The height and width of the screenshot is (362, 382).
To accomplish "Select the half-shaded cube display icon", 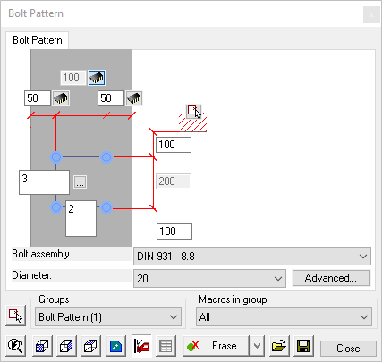I will (66, 346).
